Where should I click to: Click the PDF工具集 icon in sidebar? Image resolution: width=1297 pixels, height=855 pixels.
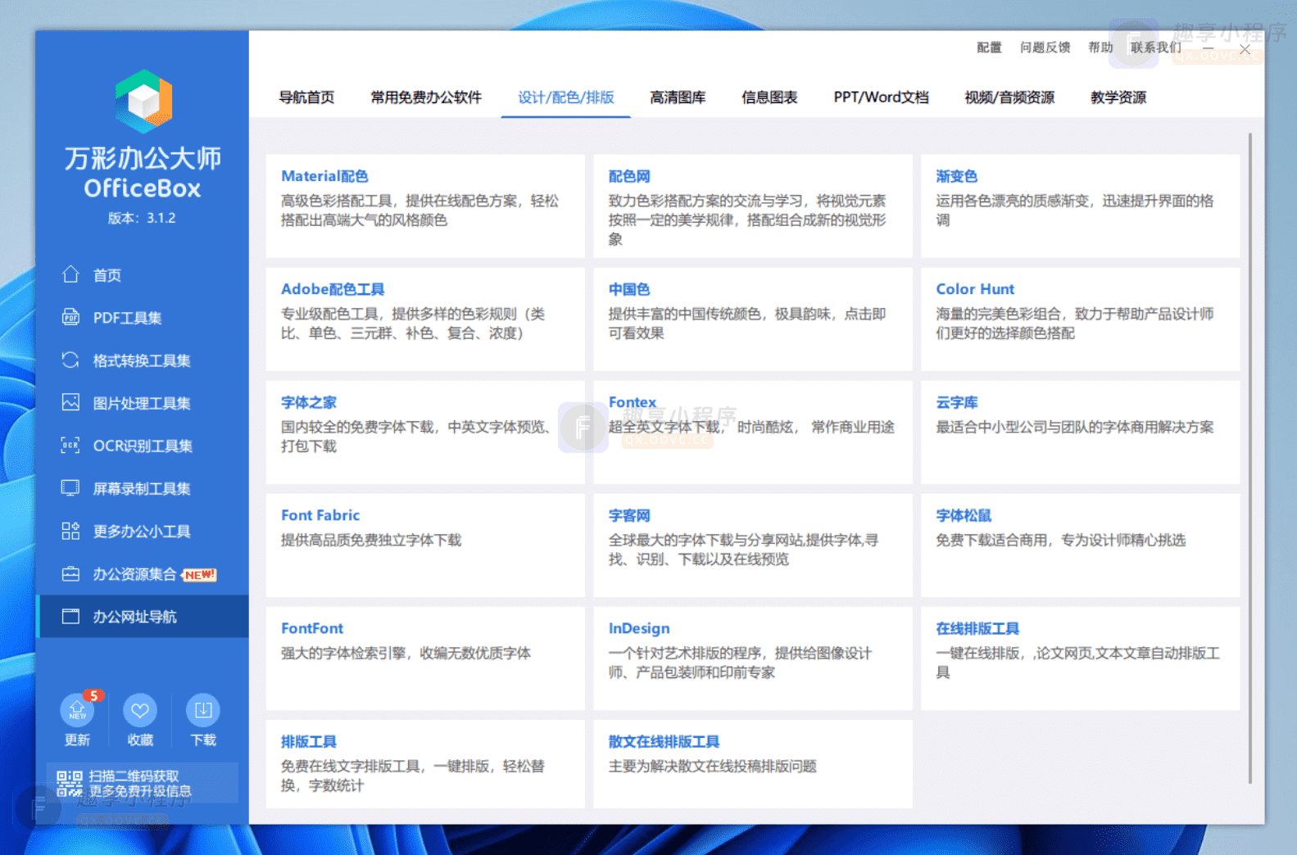point(71,317)
